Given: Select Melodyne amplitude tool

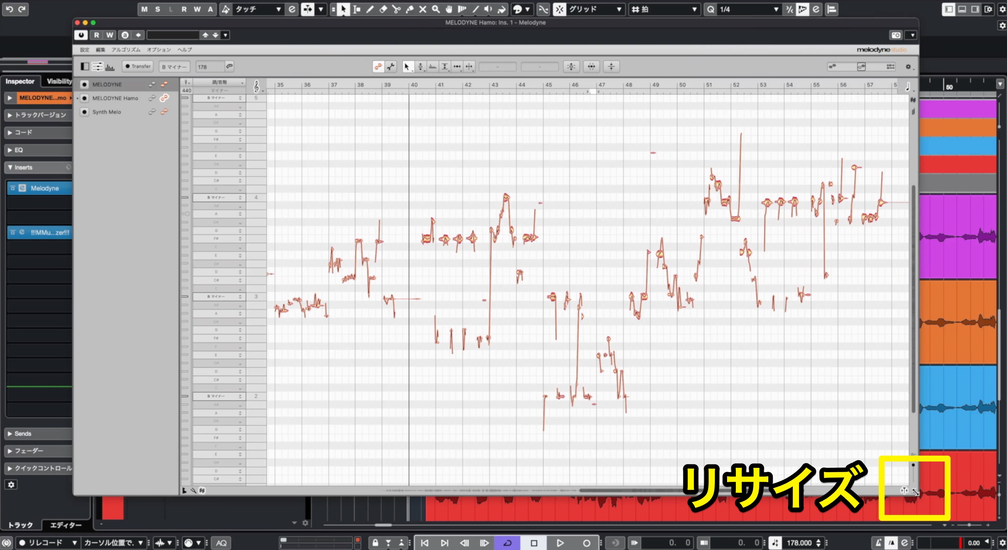Looking at the screenshot, I should 445,67.
